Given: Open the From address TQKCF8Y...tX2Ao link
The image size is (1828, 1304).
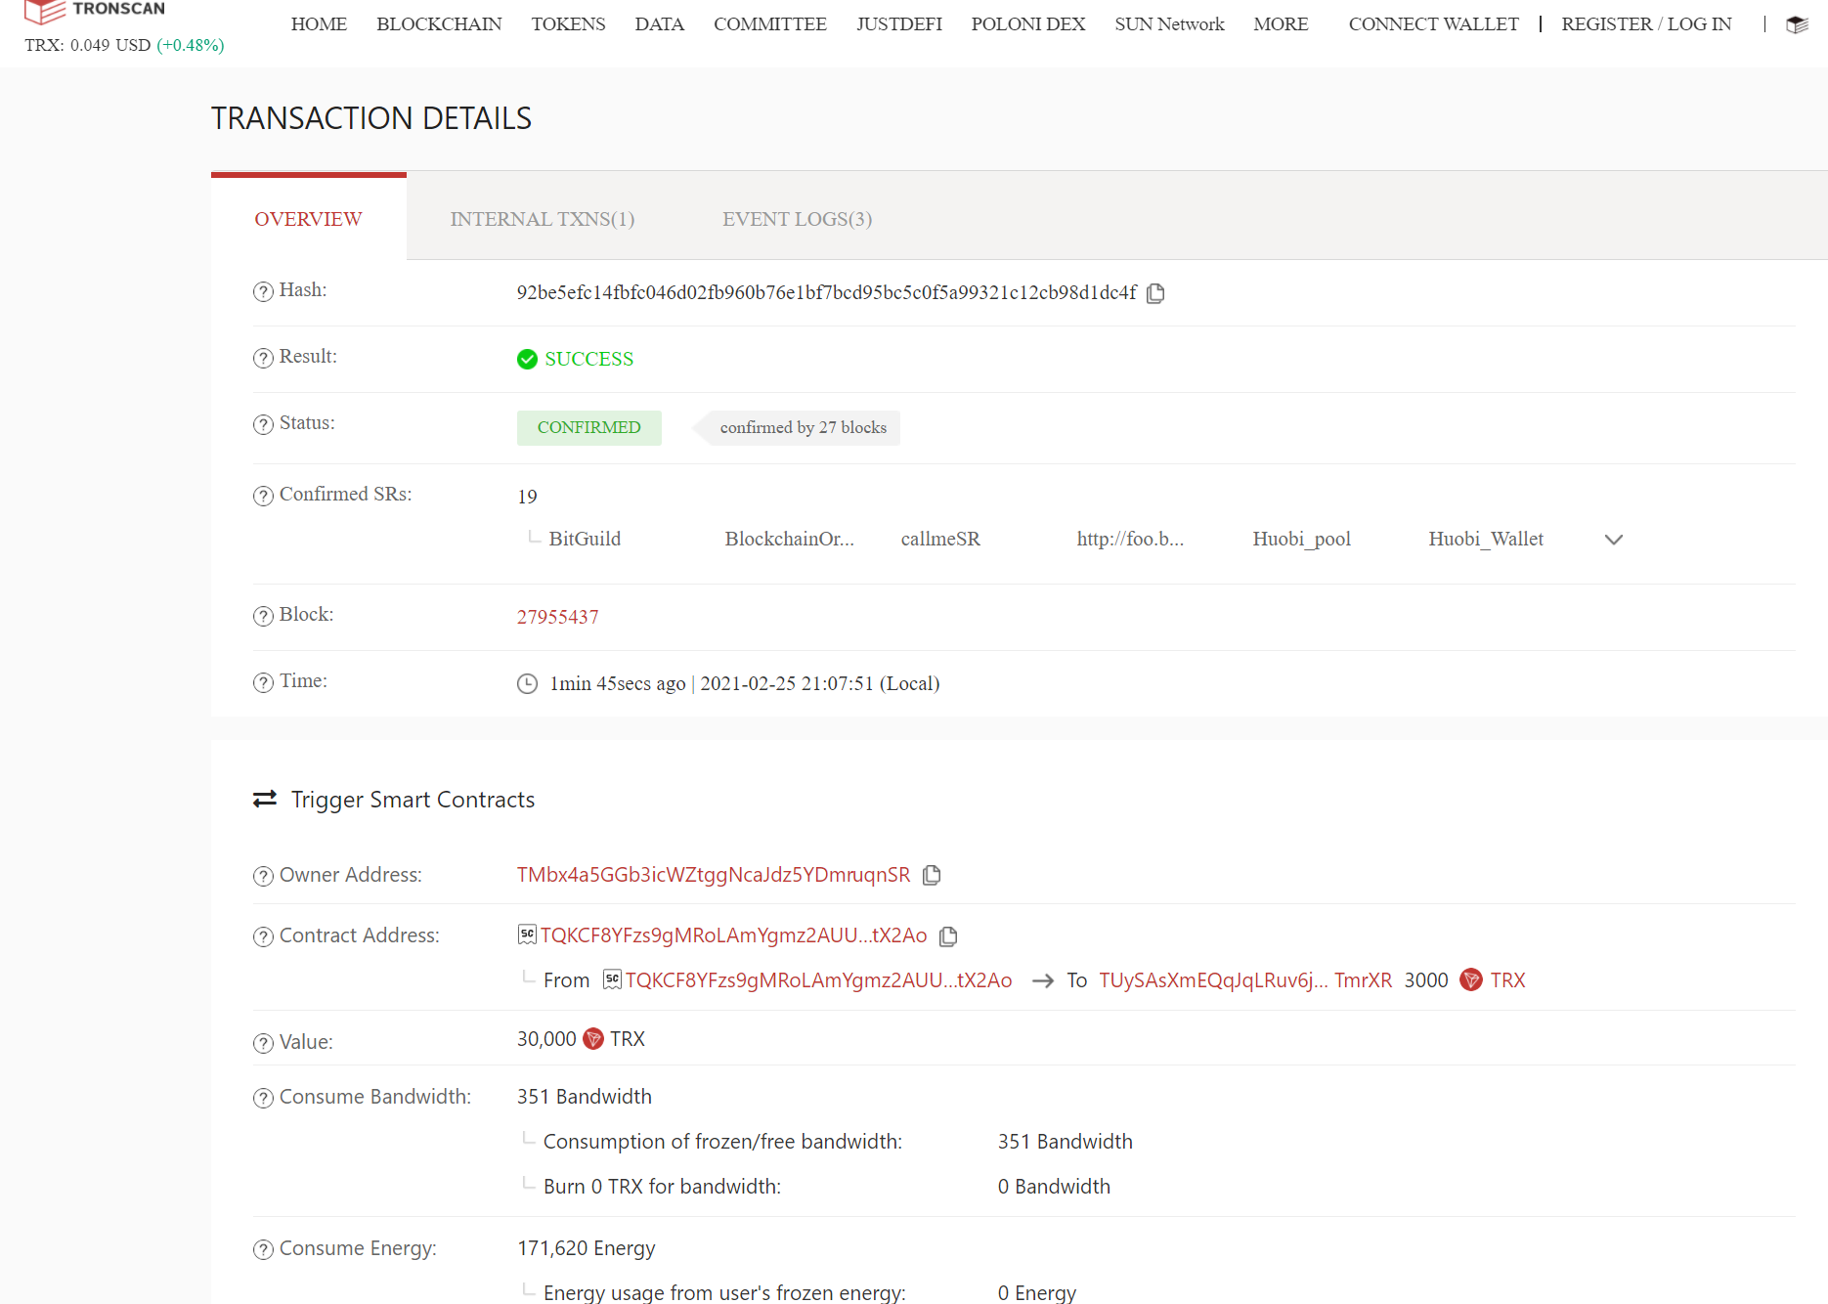Looking at the screenshot, I should pyautogui.click(x=818, y=980).
